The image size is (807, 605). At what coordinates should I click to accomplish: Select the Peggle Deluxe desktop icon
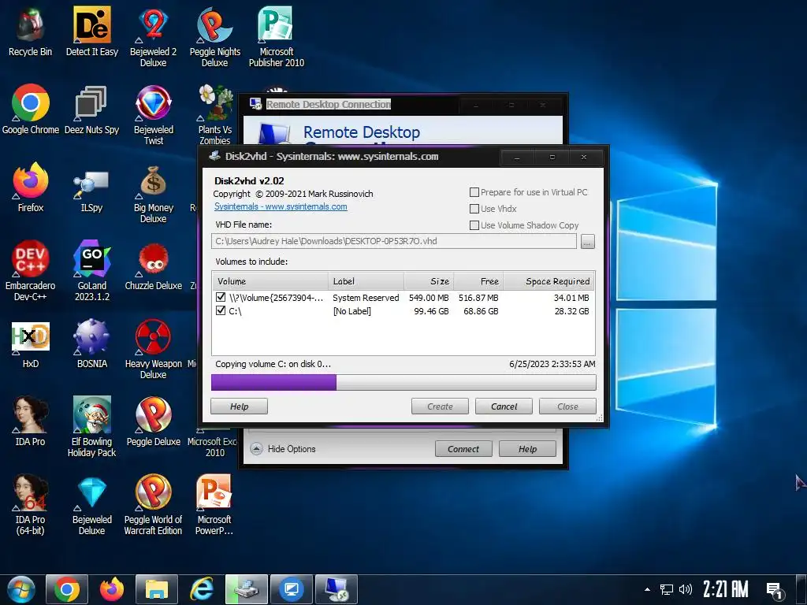tap(153, 421)
